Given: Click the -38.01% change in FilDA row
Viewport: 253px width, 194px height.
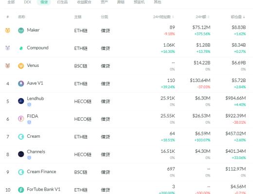Looking at the screenshot, I should click(x=239, y=122).
